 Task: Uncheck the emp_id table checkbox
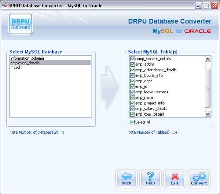pos(132,86)
